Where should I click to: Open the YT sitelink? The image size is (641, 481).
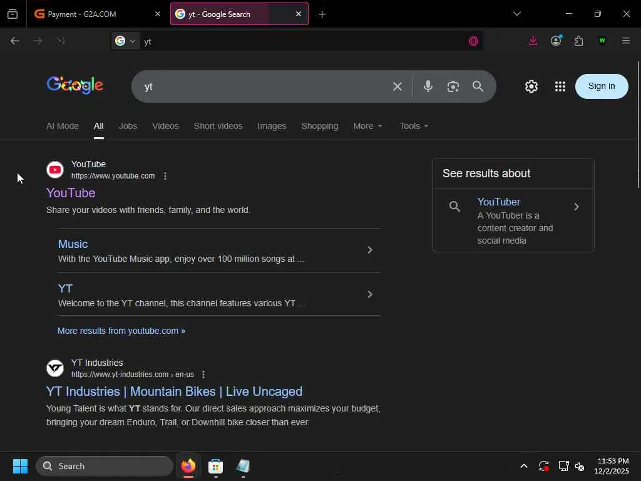pos(65,288)
